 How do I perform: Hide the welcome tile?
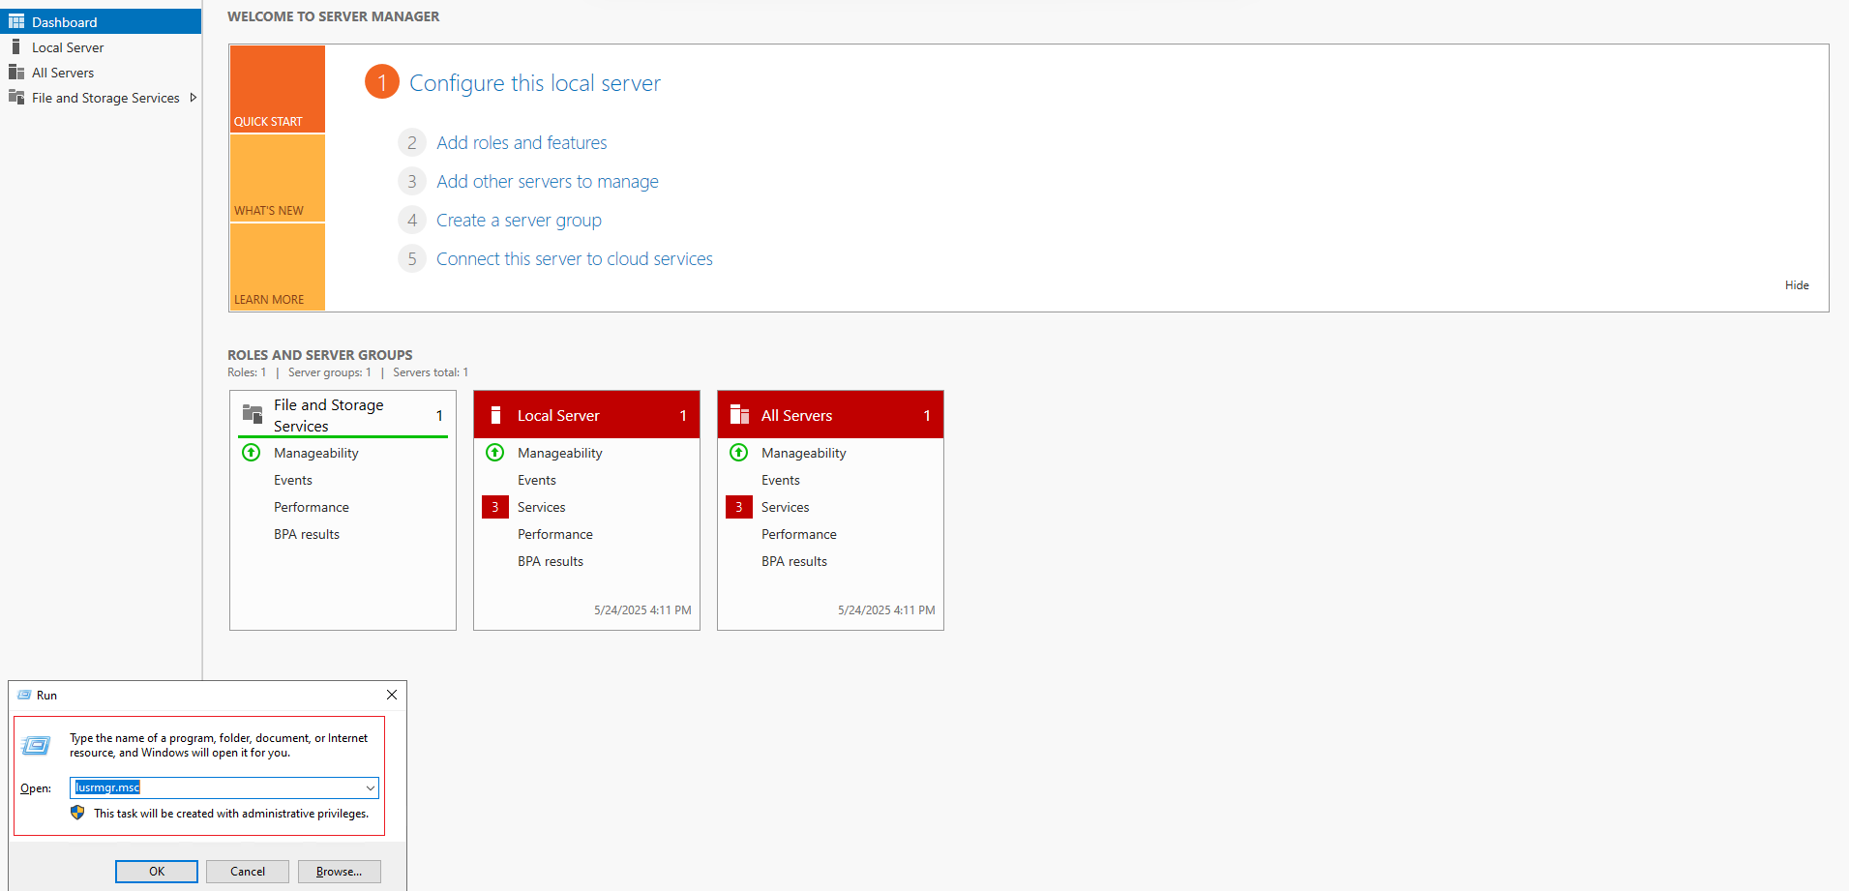(1797, 285)
